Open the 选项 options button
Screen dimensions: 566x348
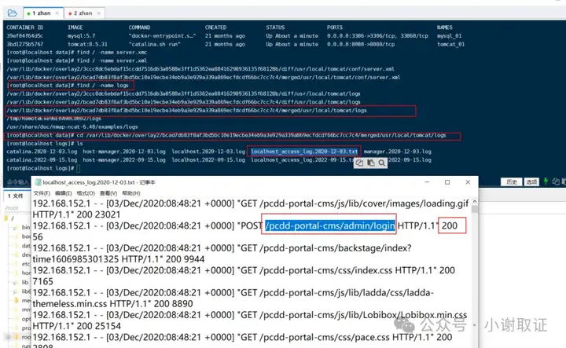531,181
